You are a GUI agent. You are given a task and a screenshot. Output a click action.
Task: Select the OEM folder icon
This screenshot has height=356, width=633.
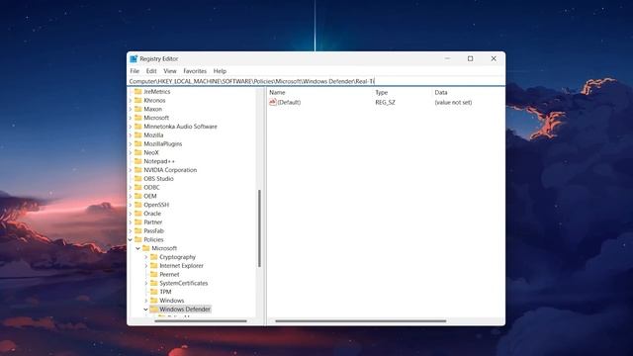click(x=138, y=196)
